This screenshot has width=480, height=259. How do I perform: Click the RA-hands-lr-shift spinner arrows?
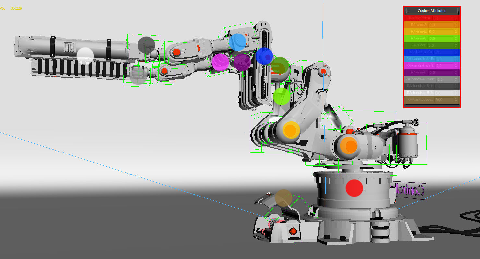[x=456, y=66]
